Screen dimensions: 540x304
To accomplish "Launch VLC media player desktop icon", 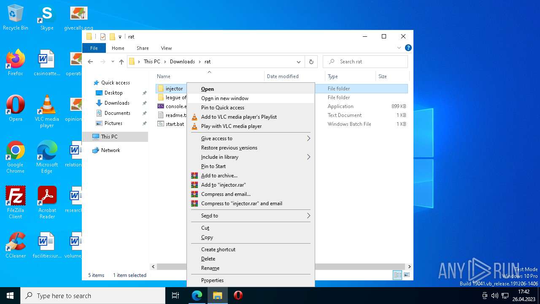I will tap(47, 111).
